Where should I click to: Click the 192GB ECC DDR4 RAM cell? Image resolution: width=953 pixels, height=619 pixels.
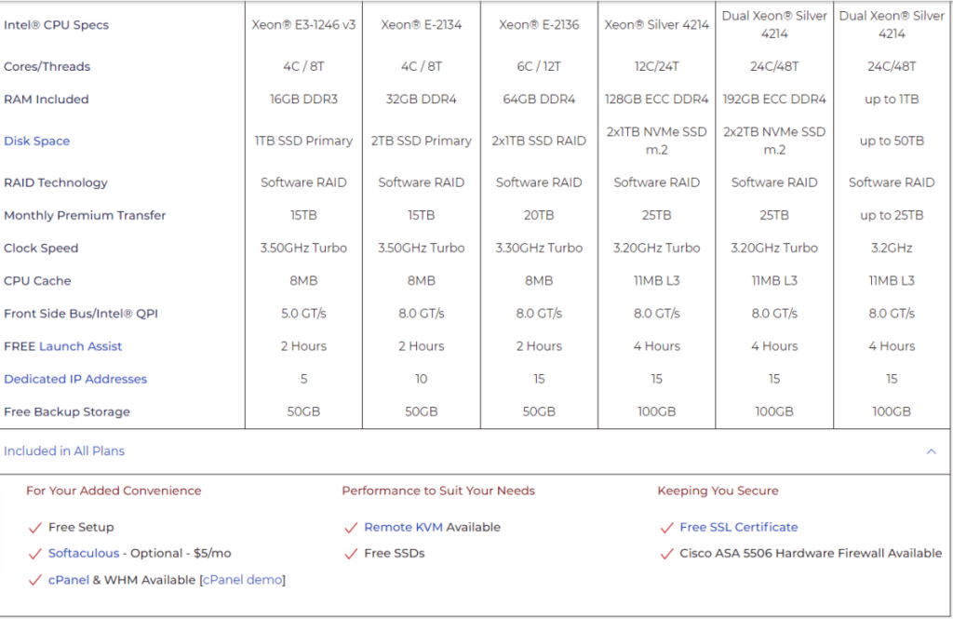pyautogui.click(x=773, y=99)
